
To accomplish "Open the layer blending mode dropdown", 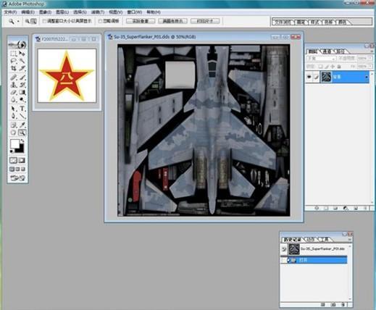I will pos(321,59).
